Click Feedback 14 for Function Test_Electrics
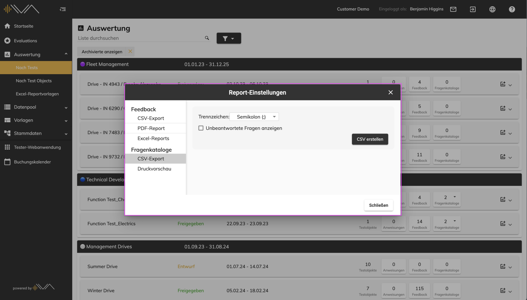527x300 pixels. [x=419, y=224]
